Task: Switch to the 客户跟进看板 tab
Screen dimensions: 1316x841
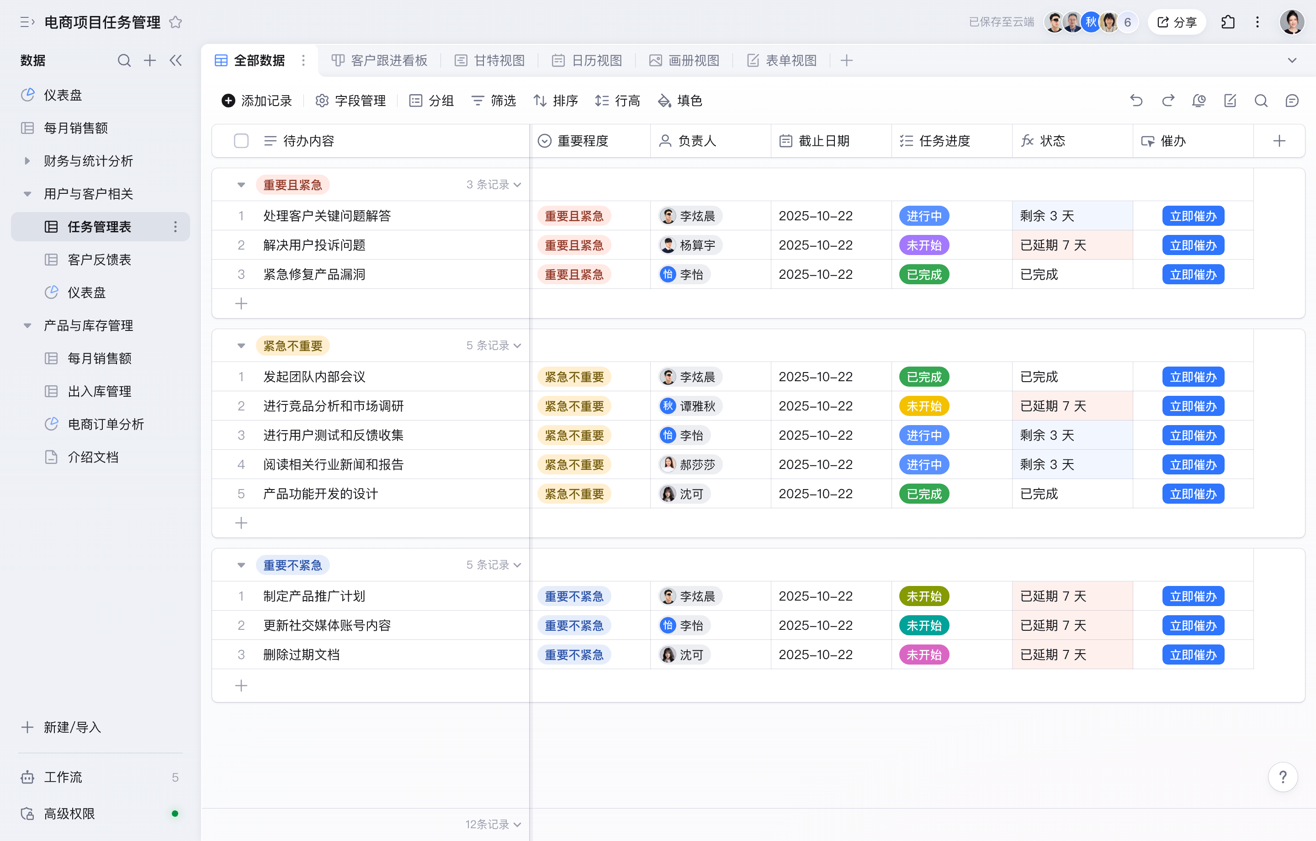Action: 380,60
